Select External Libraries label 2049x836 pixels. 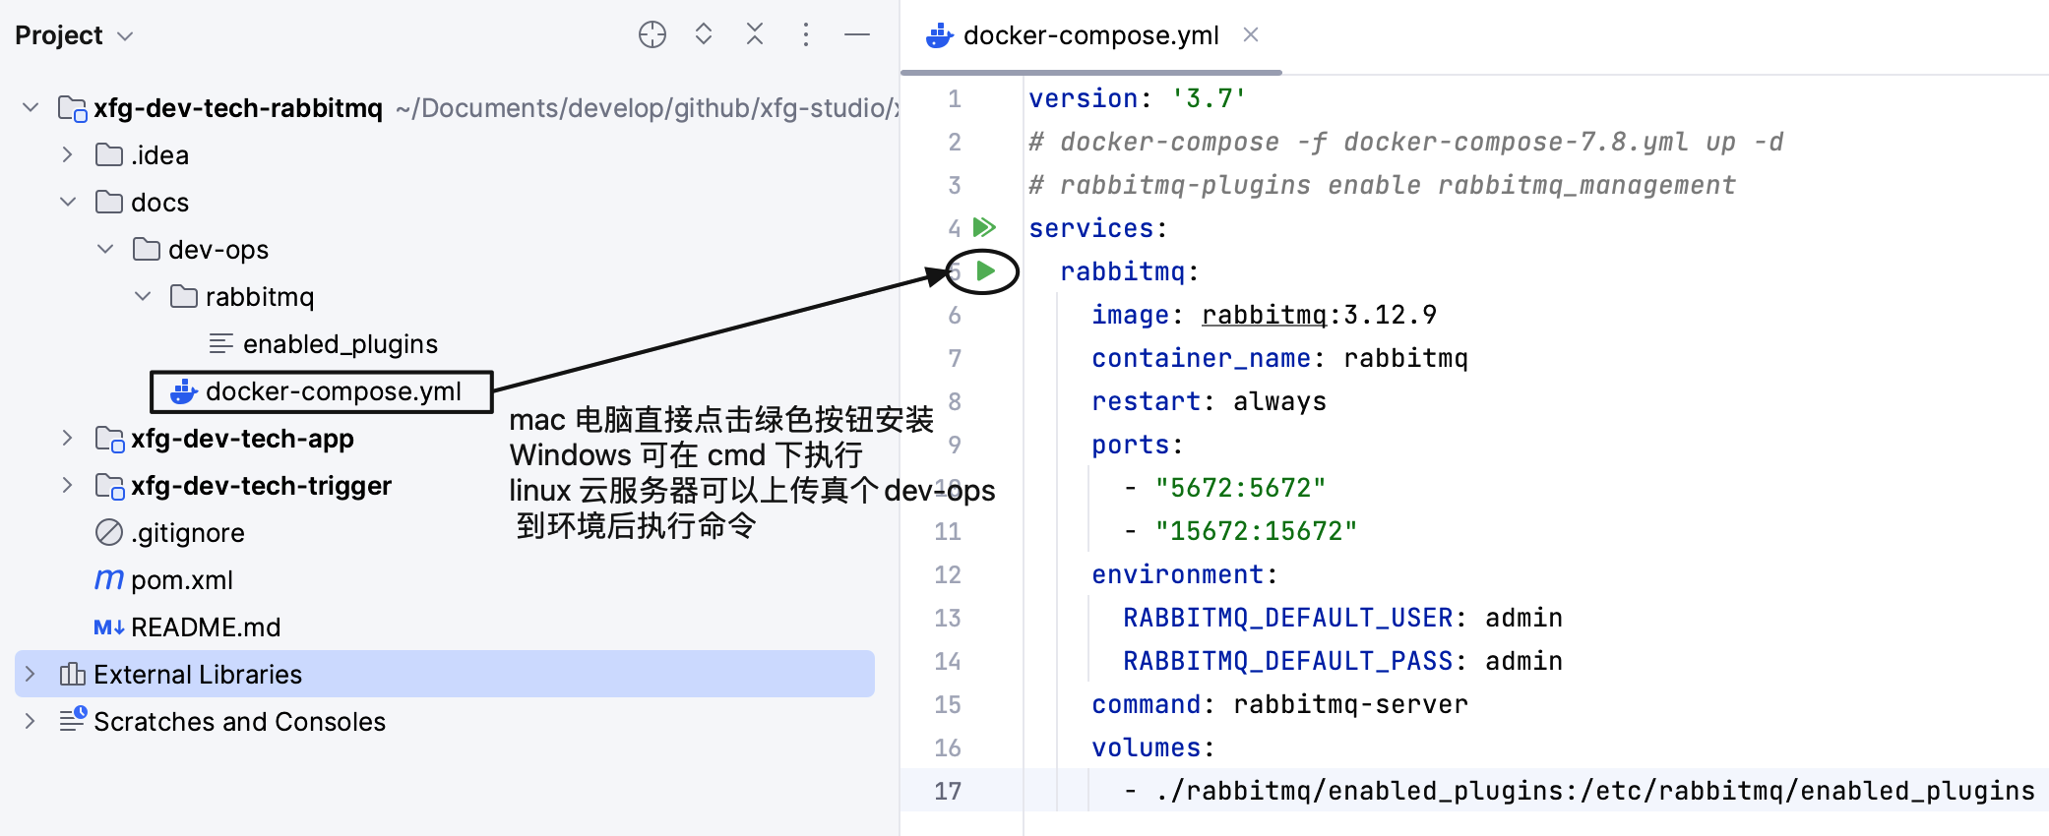[198, 674]
